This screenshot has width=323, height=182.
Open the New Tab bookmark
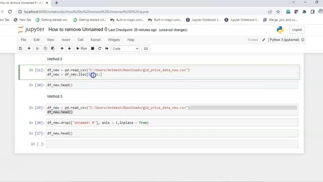tap(22, 20)
